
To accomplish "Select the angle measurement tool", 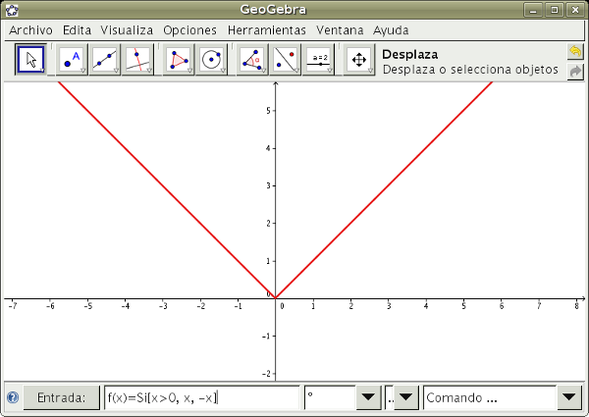I will 252,61.
